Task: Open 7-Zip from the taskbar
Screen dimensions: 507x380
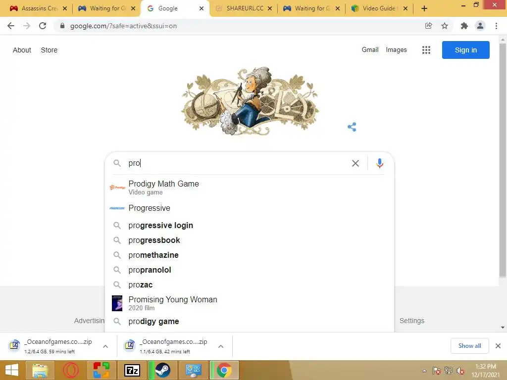Action: 132,370
